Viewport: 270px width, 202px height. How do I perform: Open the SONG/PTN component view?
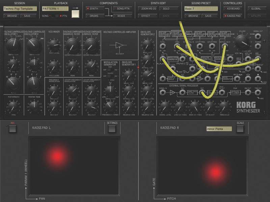click(123, 9)
